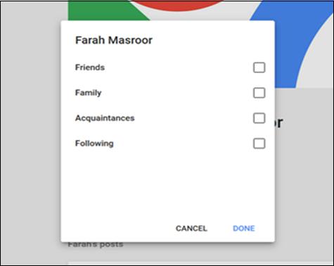Screen dimensions: 334x266
Task: Click the Farah Masroor dialog title
Action: point(114,40)
